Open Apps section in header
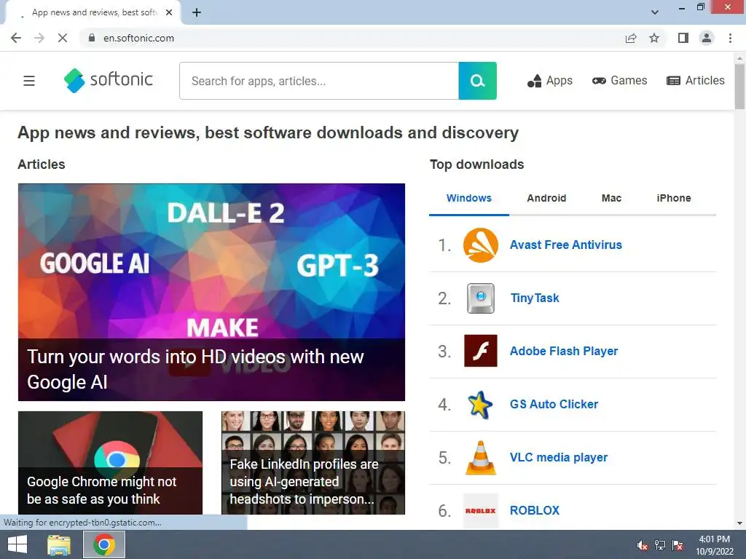This screenshot has height=559, width=746. coord(549,81)
